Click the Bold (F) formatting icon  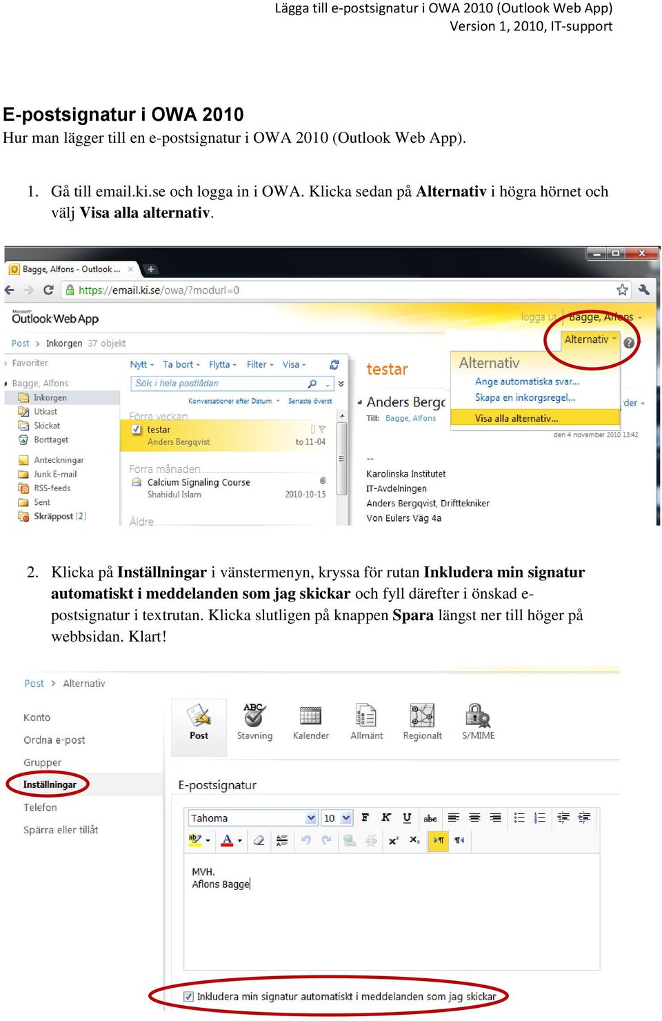coord(365,817)
